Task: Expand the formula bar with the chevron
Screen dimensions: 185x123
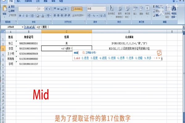Action: 184,27
